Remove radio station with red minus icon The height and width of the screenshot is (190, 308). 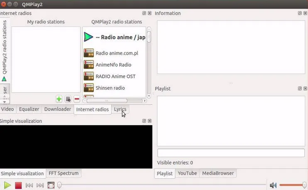(x=77, y=99)
